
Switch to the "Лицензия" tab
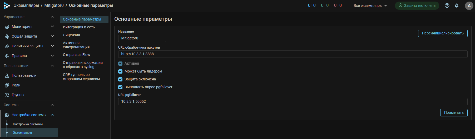71,35
